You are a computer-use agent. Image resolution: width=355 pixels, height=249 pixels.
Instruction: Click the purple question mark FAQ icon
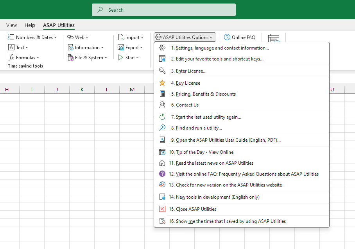162,174
